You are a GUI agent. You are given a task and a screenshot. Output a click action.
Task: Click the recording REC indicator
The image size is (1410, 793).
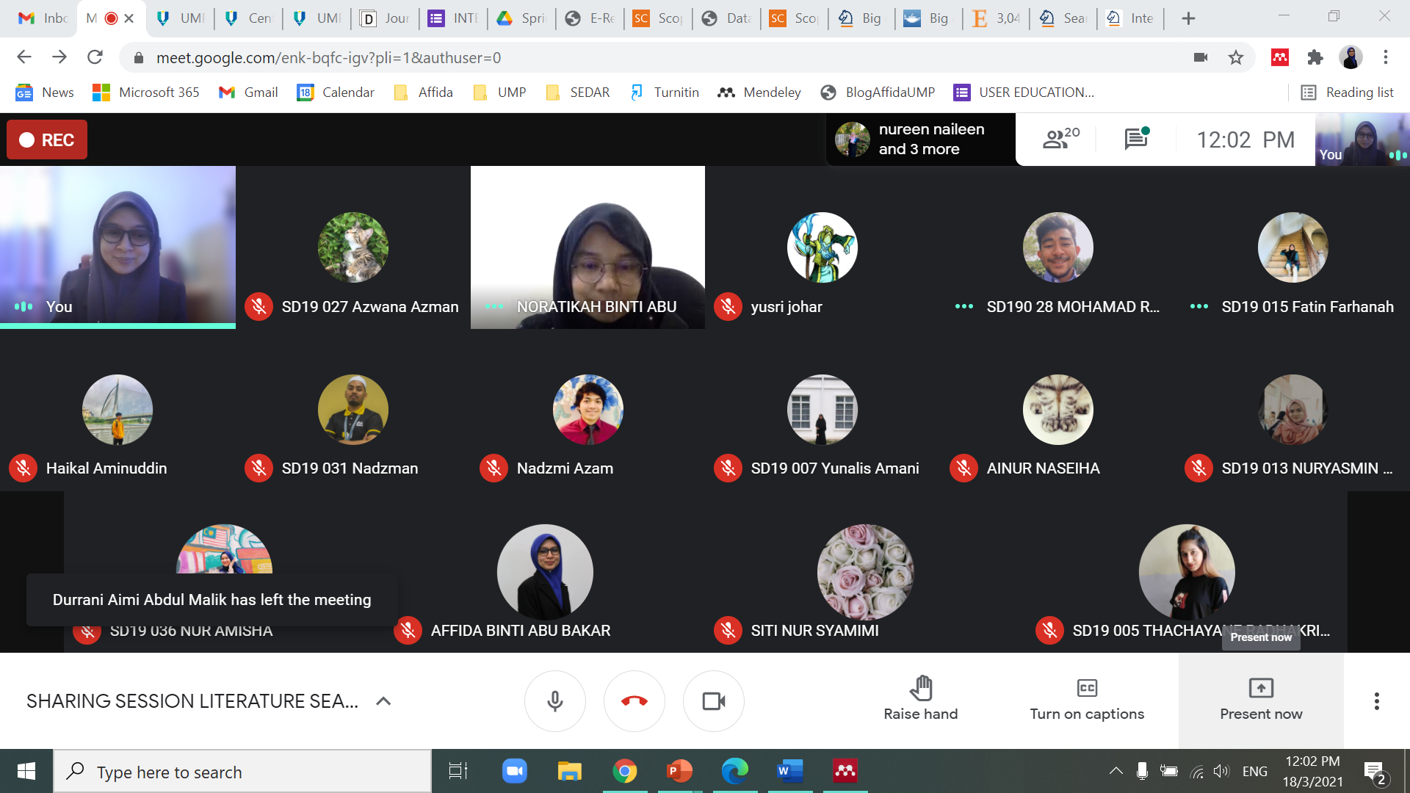pyautogui.click(x=46, y=140)
